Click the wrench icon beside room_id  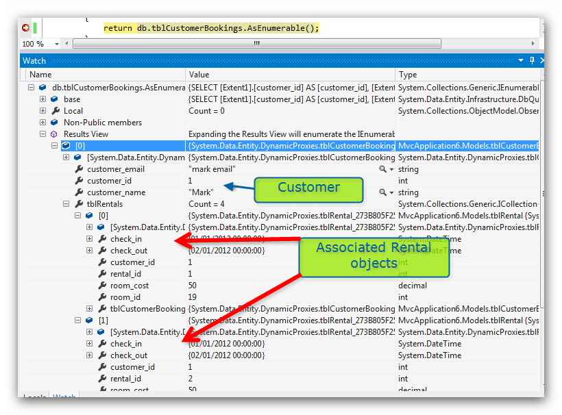point(102,297)
